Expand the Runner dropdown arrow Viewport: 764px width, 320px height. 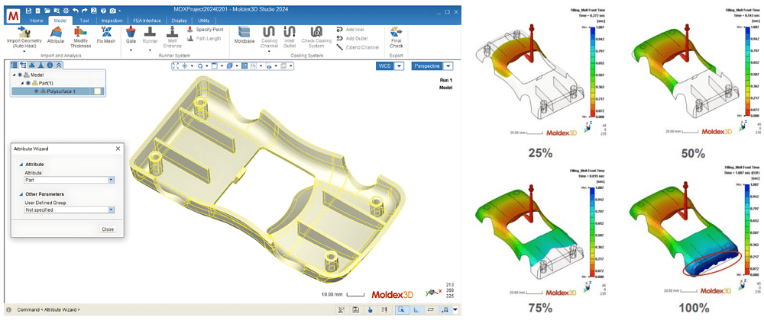point(150,50)
